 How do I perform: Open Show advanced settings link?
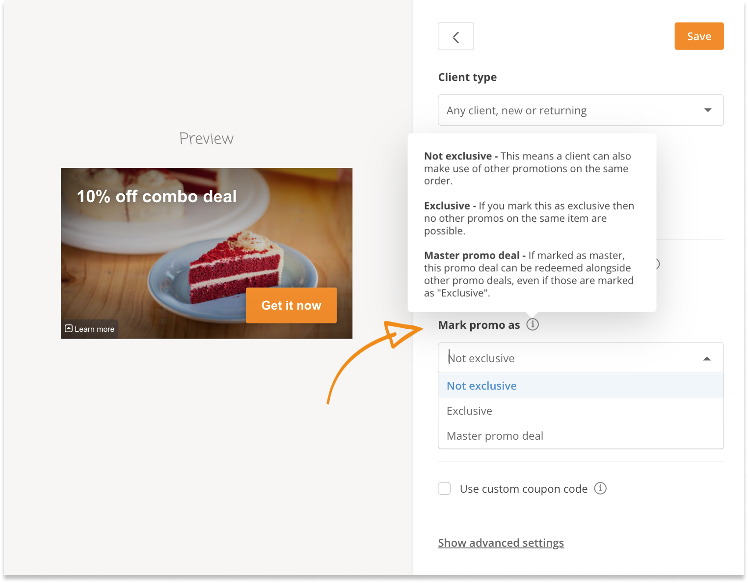501,543
